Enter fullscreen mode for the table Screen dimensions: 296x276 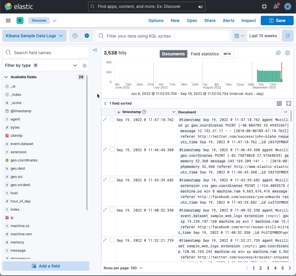click(288, 103)
